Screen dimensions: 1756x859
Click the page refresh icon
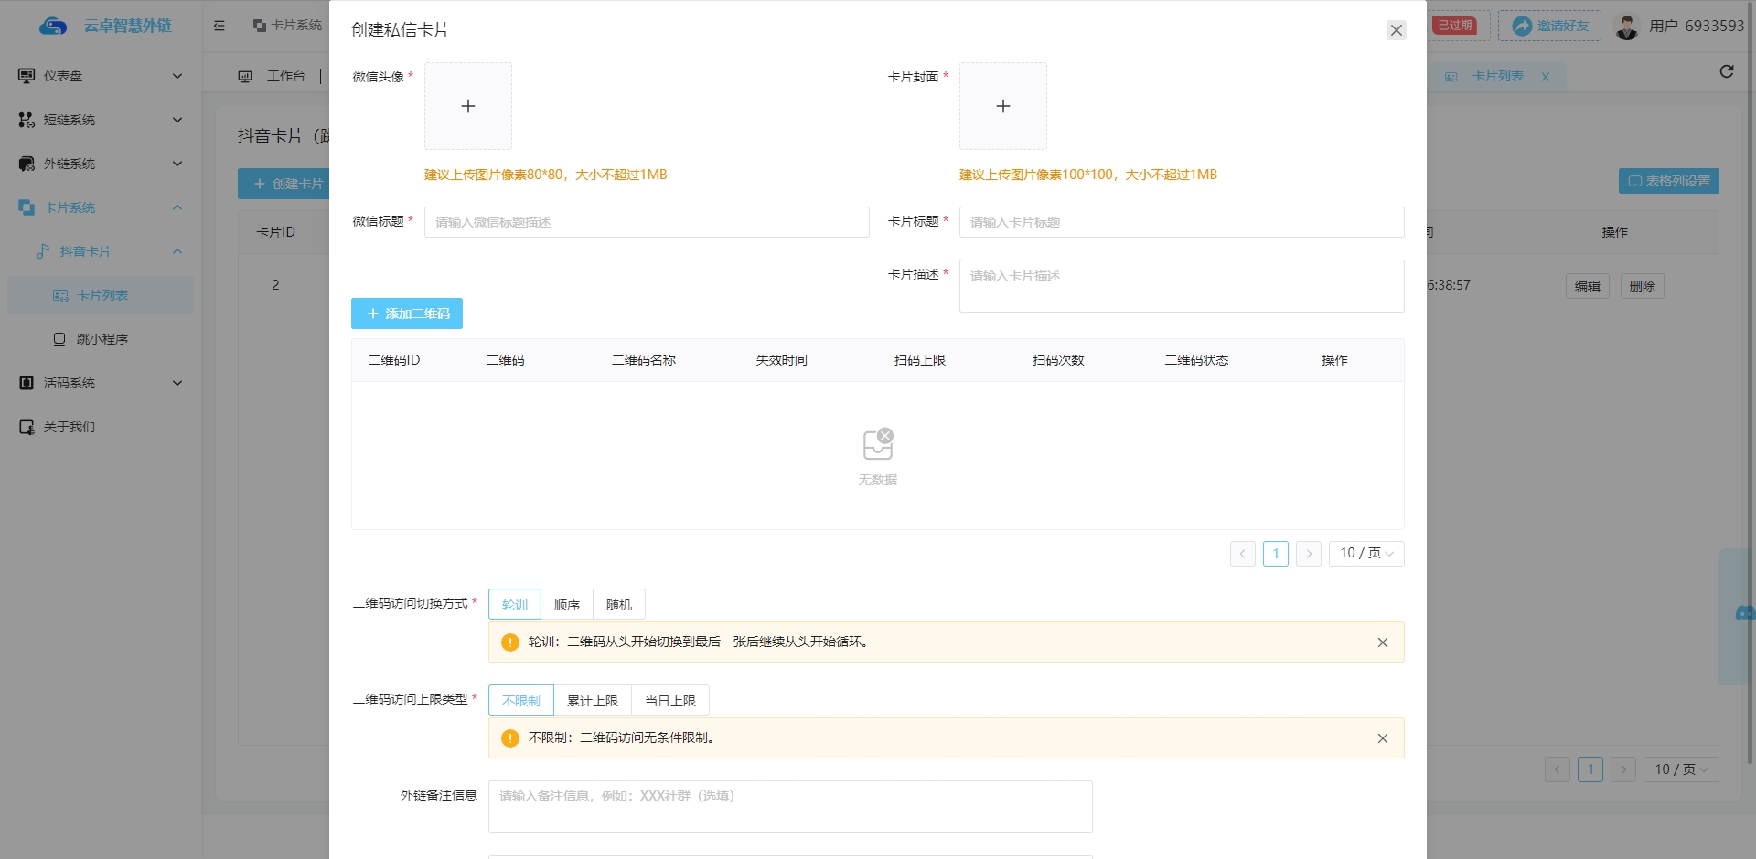tap(1726, 71)
